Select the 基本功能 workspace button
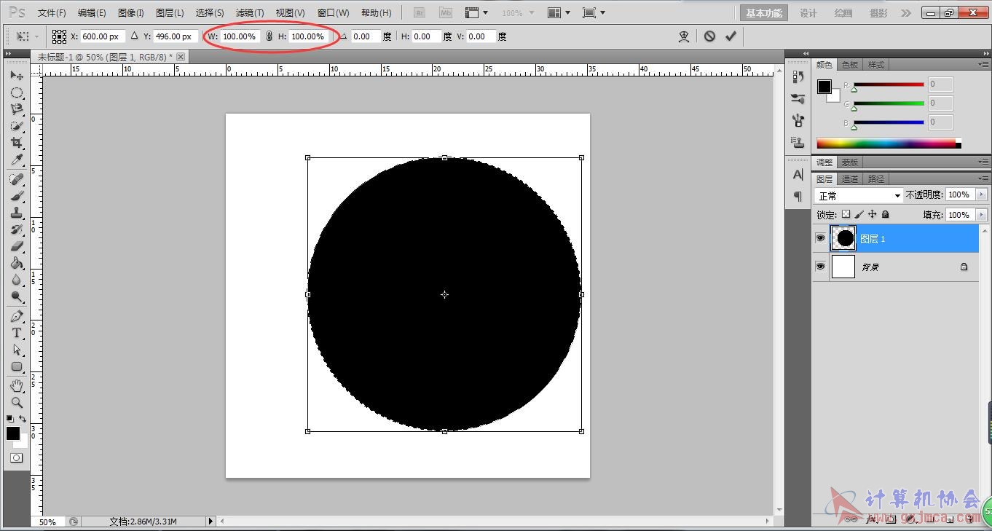Screen dimensions: 992x531 [764, 13]
